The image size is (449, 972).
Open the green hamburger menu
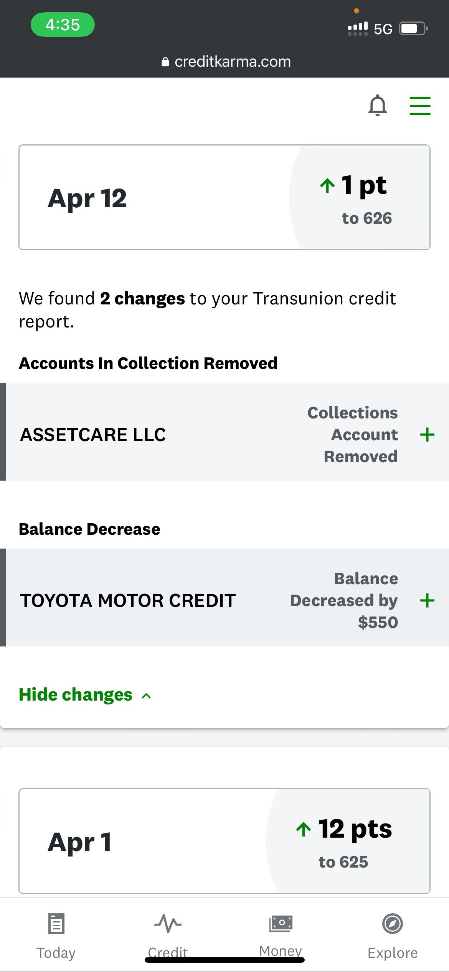(420, 106)
